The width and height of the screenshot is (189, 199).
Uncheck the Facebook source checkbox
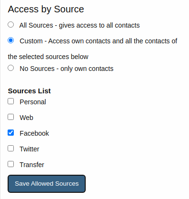[11, 133]
